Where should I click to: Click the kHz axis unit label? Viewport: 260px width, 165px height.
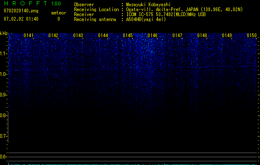pyautogui.click(x=4, y=33)
